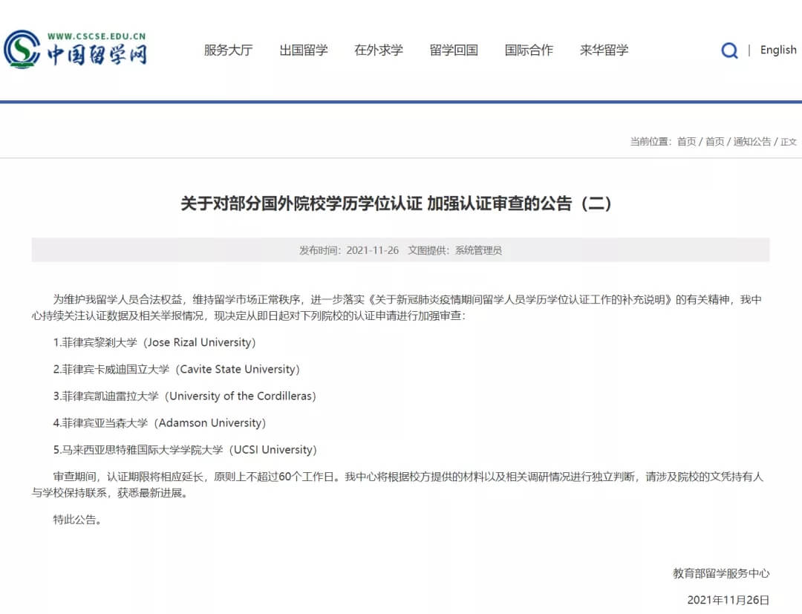Click 教育部留学服务中心 signature

point(721,574)
